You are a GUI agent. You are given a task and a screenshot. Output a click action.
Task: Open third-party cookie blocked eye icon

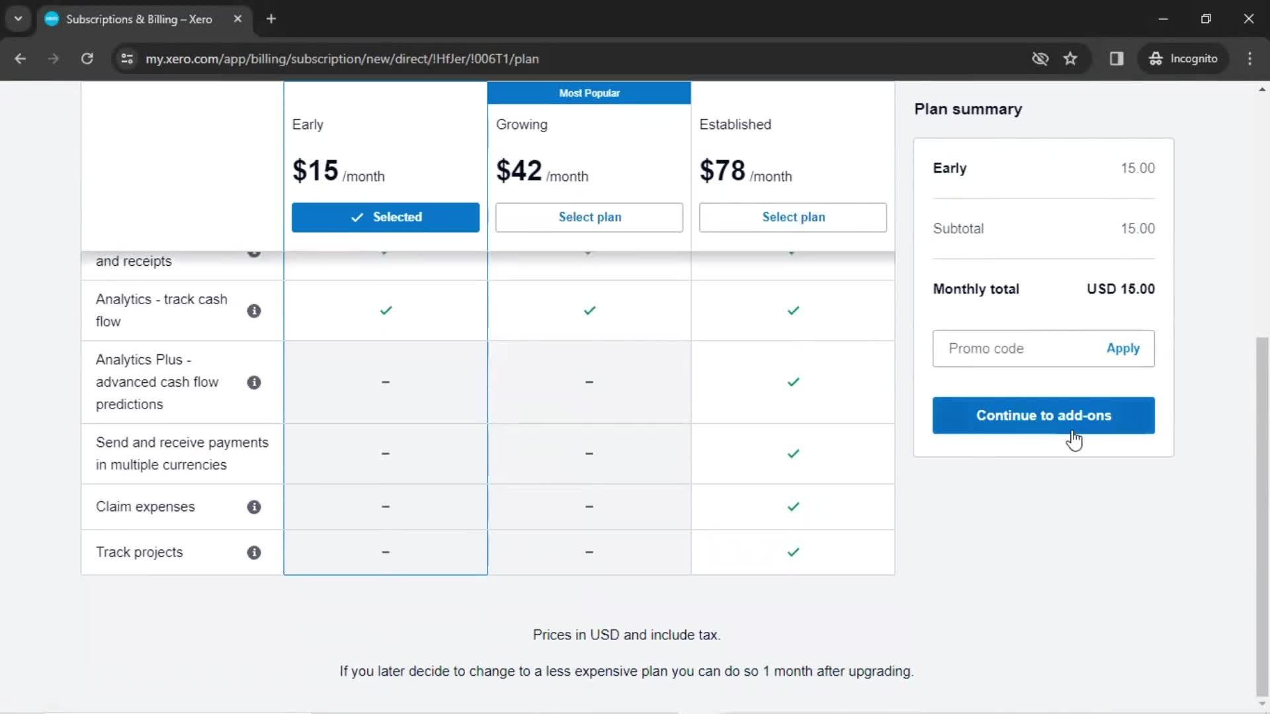(1040, 59)
